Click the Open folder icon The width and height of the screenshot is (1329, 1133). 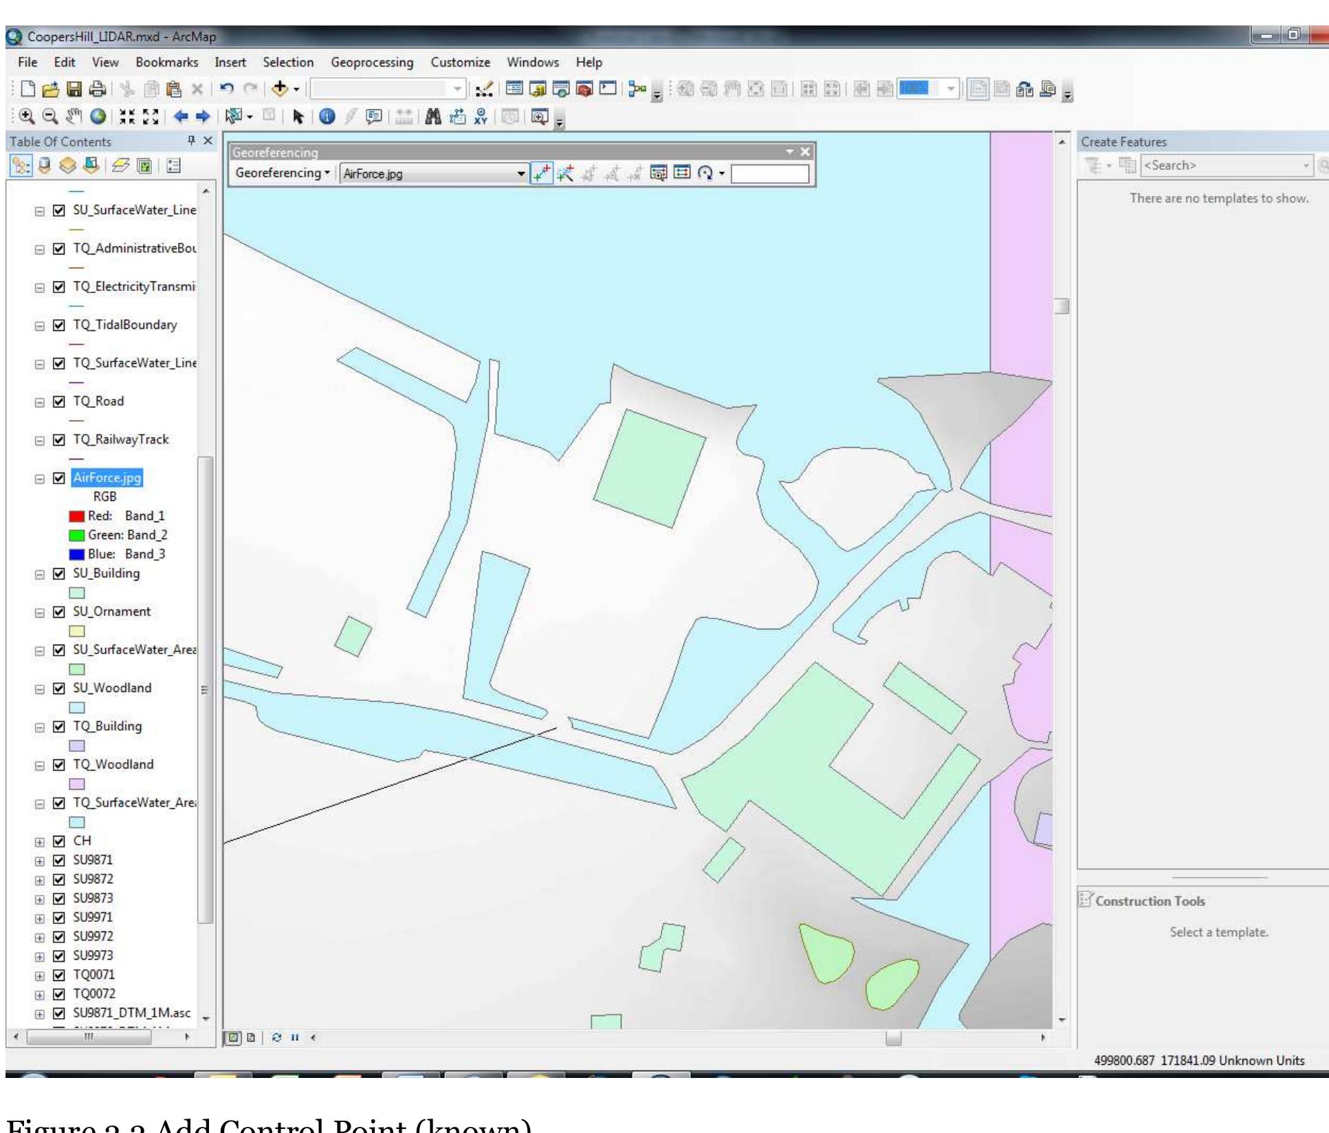coord(50,89)
